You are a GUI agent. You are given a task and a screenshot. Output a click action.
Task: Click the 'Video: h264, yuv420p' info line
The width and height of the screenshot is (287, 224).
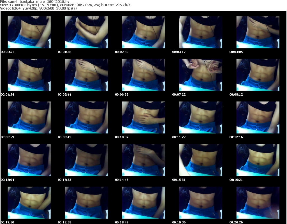[x=38, y=8]
